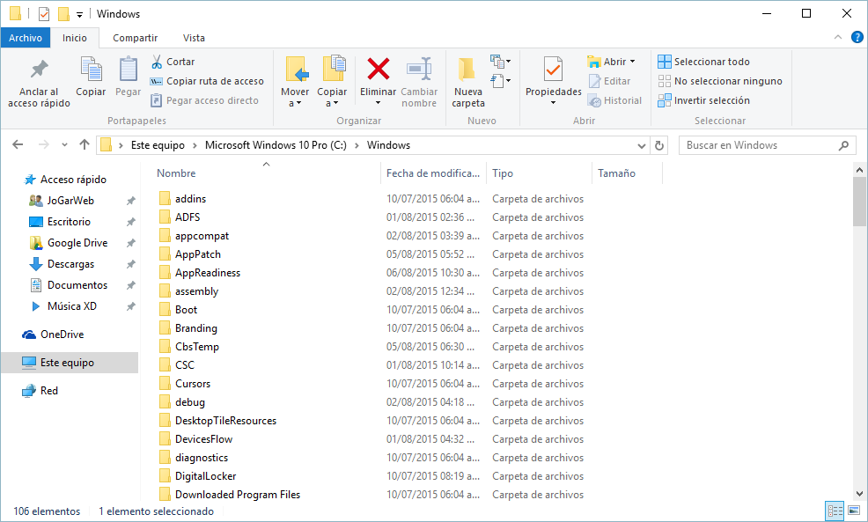Viewport: 868px width, 522px height.
Task: Customize Quick Access Toolbar dropdown
Action: 79,14
